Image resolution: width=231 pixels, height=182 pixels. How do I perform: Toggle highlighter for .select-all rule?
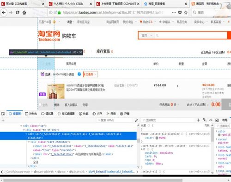(160, 171)
